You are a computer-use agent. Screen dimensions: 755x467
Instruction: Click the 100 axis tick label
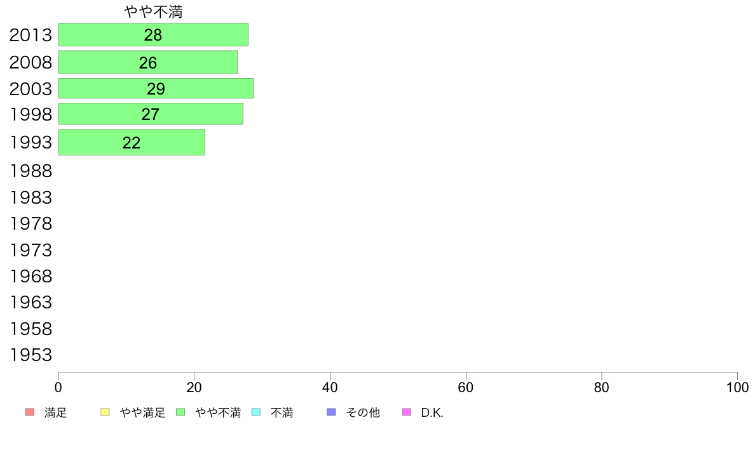tap(737, 388)
